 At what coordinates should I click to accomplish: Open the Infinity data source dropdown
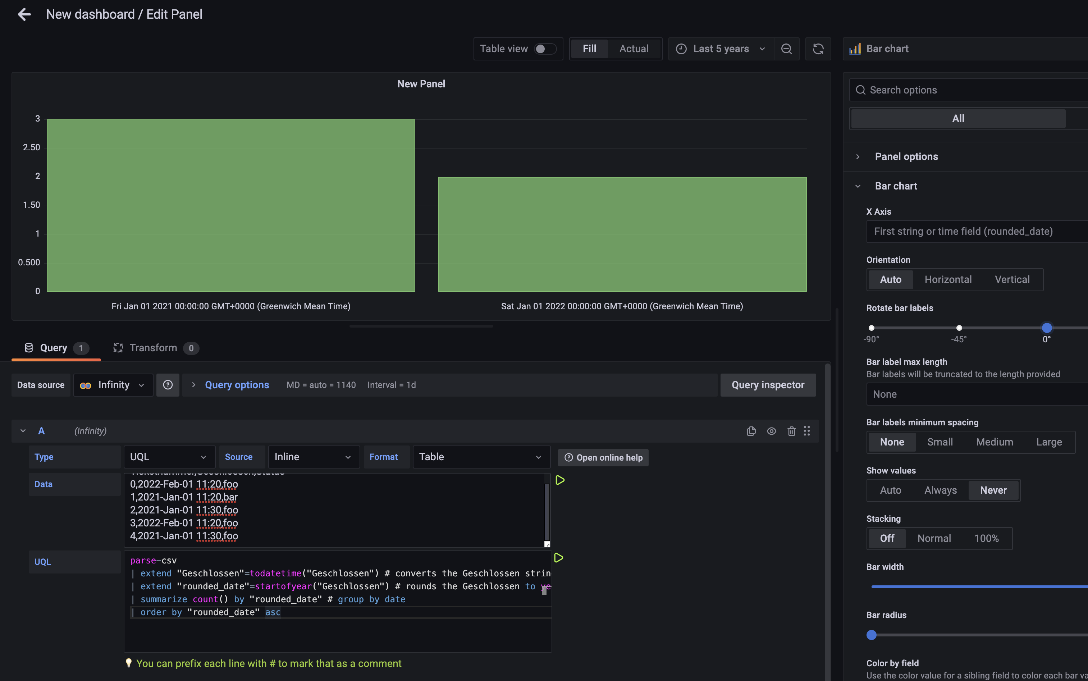(113, 385)
